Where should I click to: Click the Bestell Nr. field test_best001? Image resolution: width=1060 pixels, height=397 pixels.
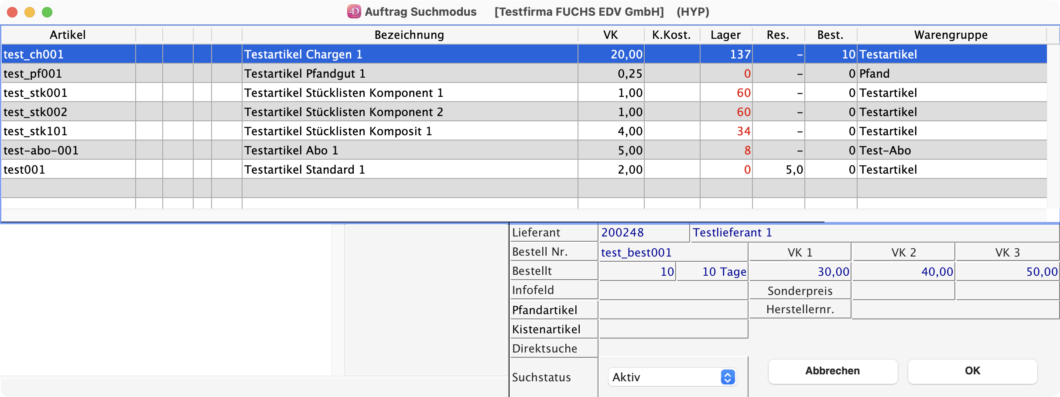pos(673,253)
